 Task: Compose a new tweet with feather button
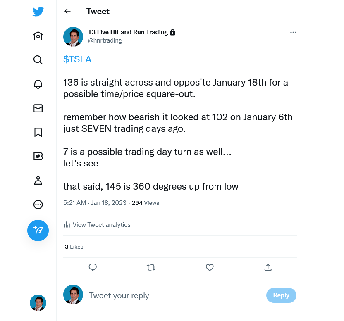click(x=38, y=231)
